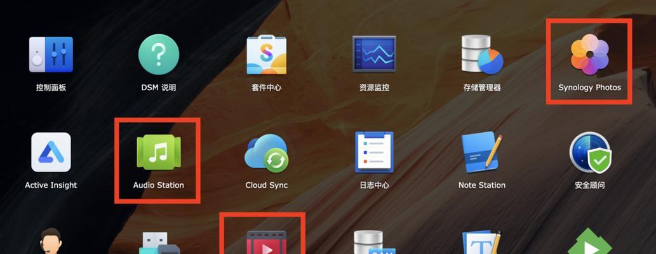Open the support agent headset icon
The height and width of the screenshot is (254, 656).
click(51, 241)
